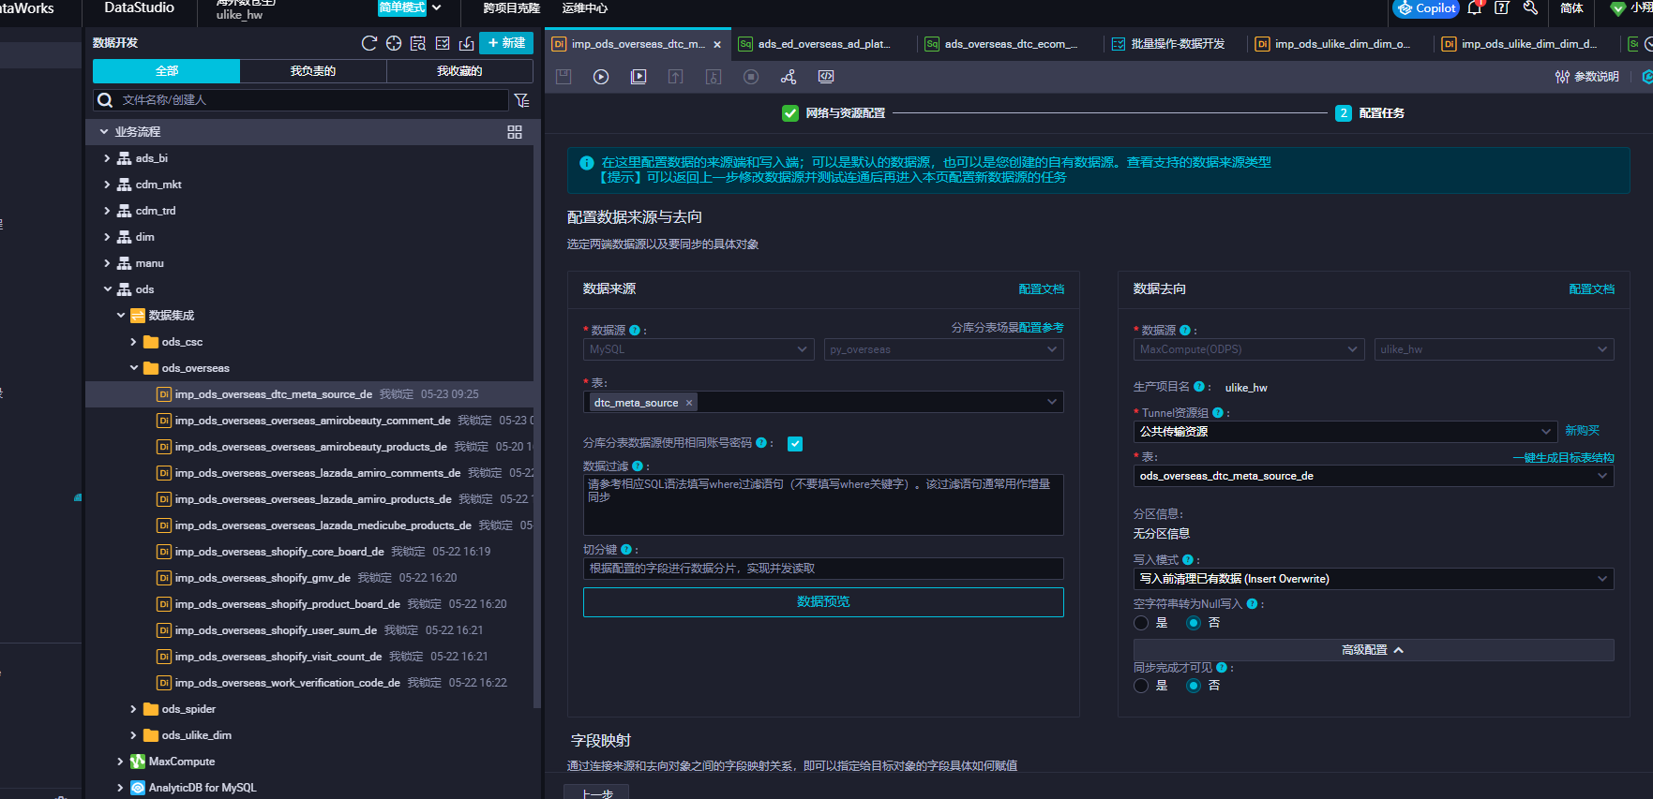Switch to the 我收藏的 tab
Viewport: 1653px width, 799px height.
459,71
